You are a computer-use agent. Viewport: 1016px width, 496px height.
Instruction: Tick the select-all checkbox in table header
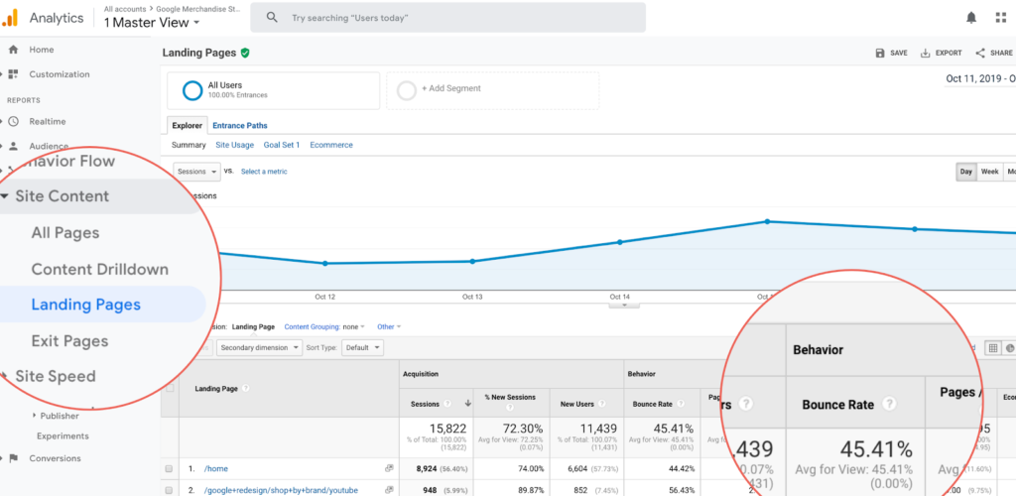click(x=171, y=389)
